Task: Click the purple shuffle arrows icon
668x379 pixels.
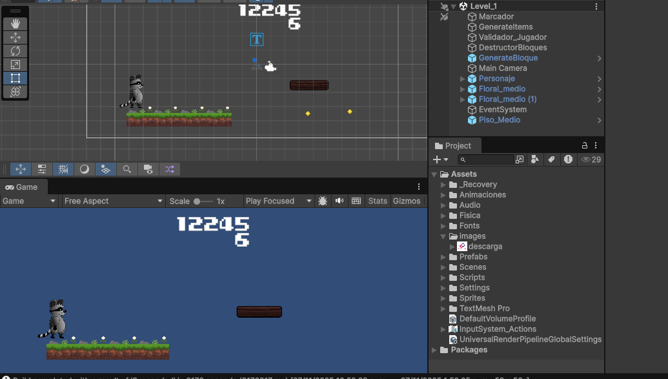Action: coord(170,169)
